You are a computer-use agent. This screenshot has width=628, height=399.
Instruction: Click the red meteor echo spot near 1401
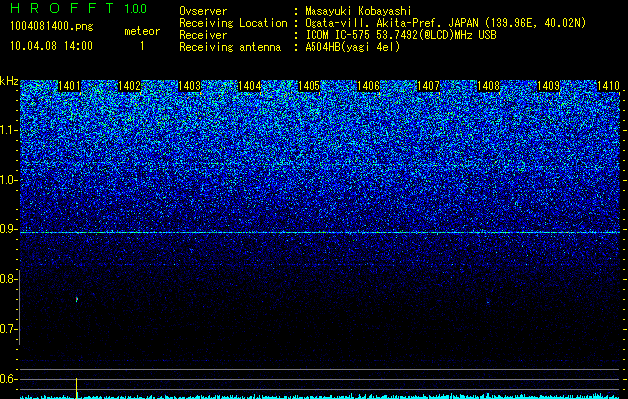click(x=77, y=299)
